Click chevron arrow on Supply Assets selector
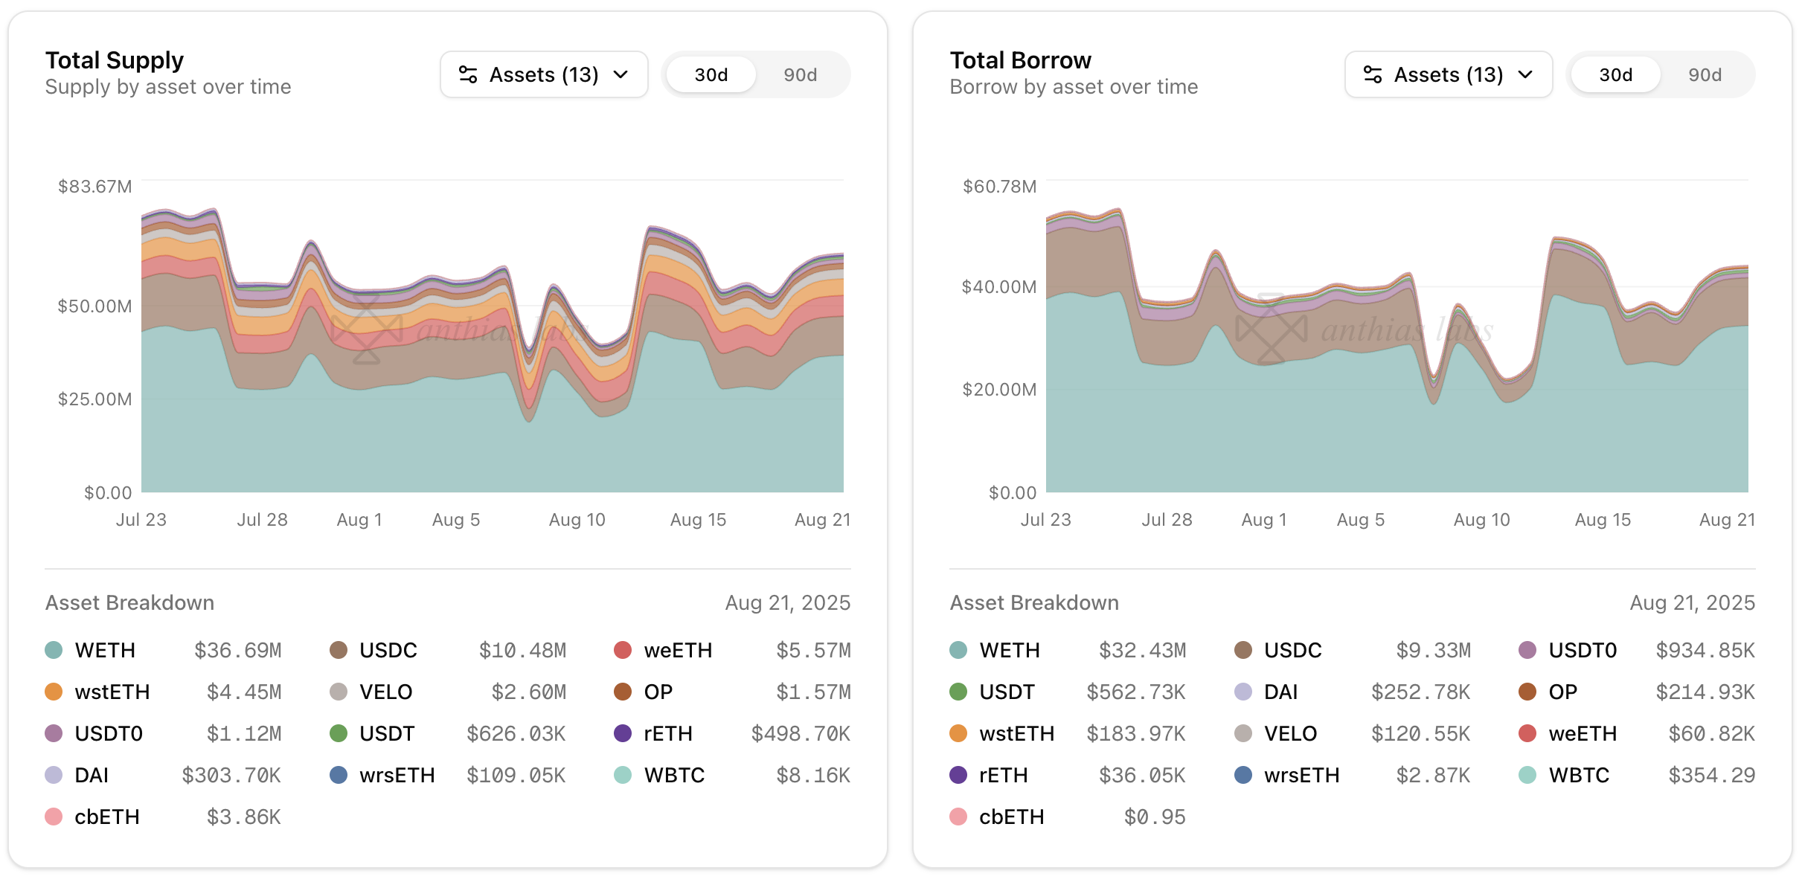 click(621, 74)
